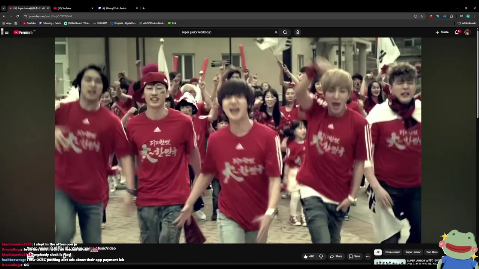Screen dimensions: 479x269
Task: Mute the Super Junior tab audio icon
Action: pos(43,8)
